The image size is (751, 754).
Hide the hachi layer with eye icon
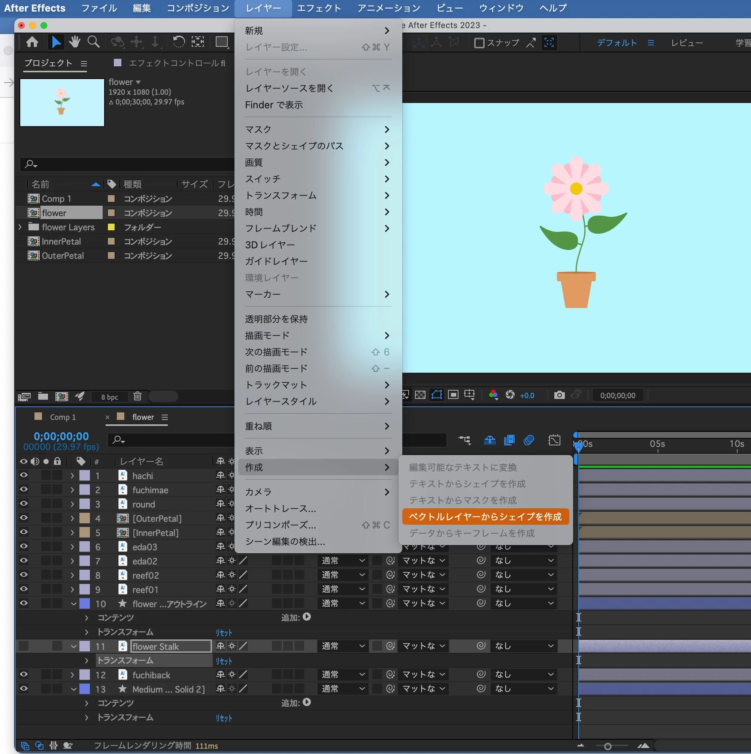(24, 475)
